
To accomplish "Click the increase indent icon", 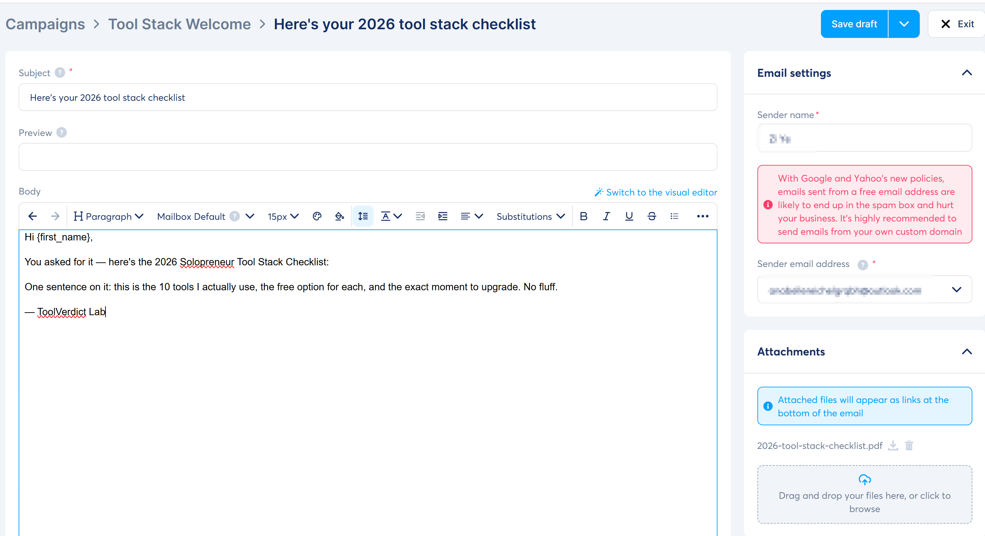I will 443,216.
